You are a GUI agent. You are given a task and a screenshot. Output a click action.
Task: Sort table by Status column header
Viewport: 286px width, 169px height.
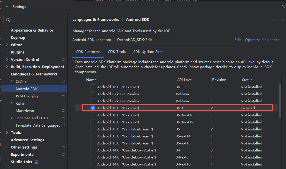pos(261,80)
